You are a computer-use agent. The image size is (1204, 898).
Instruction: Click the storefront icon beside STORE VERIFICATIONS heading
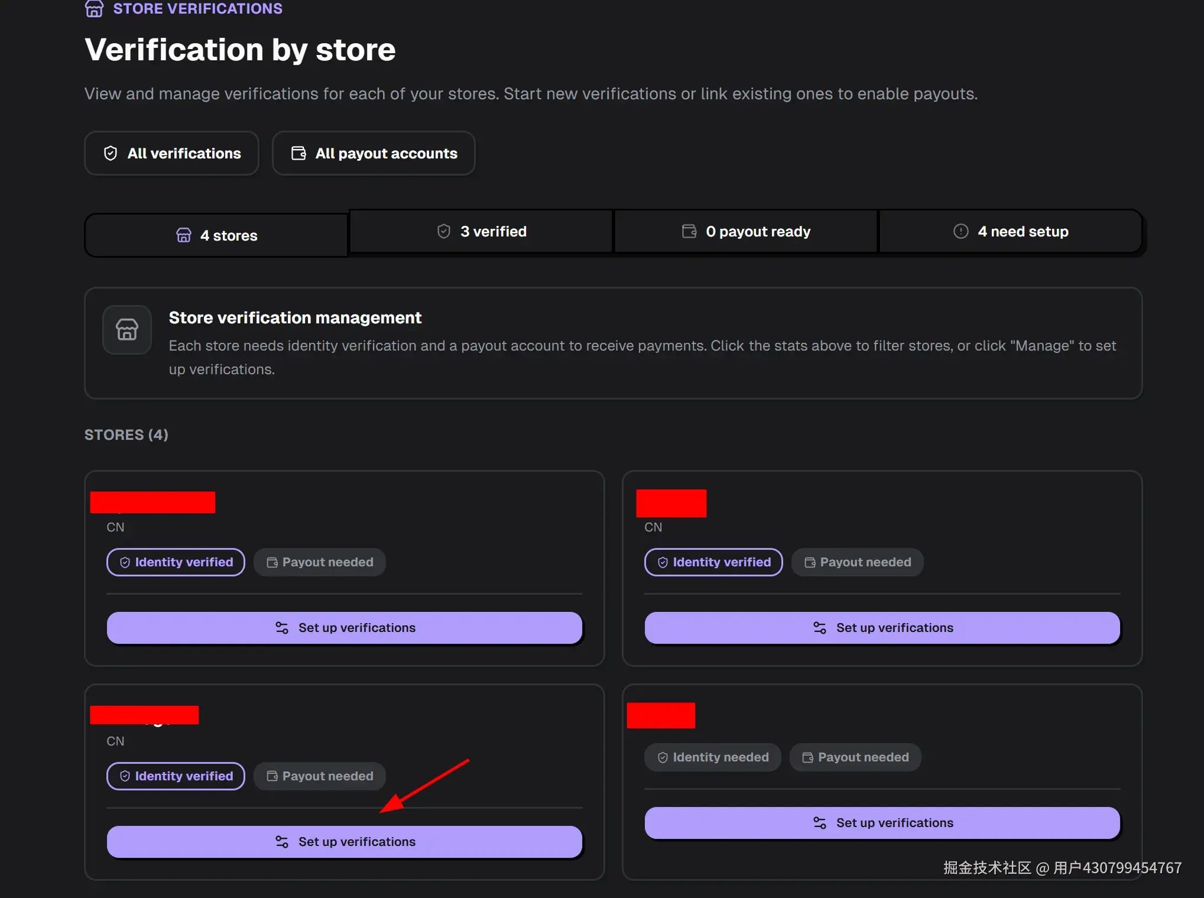(95, 9)
